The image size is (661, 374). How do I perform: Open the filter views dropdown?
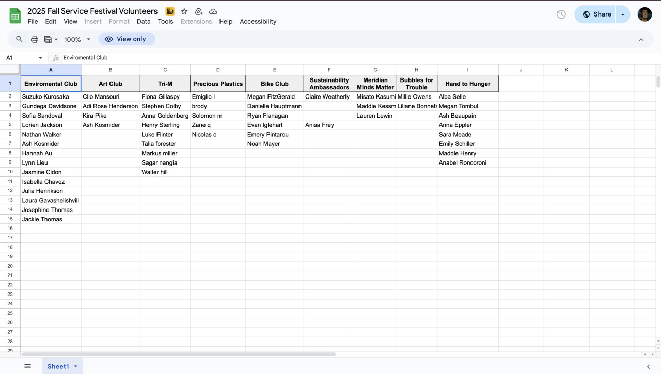51,39
